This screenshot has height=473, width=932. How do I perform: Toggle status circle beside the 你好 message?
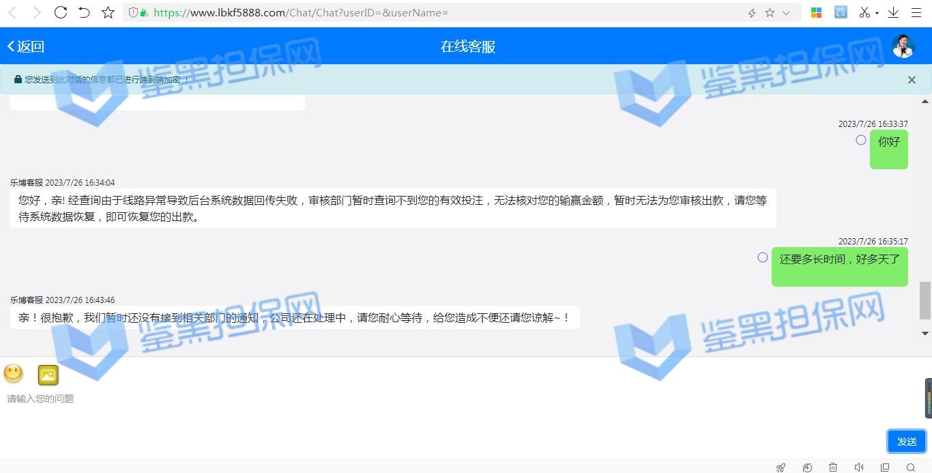point(861,140)
